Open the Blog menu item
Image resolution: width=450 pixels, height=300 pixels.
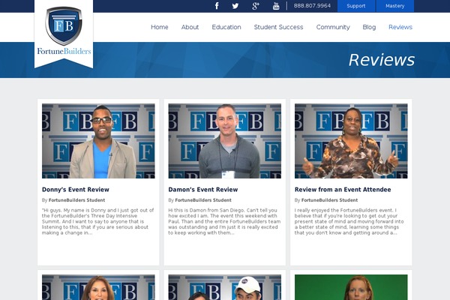tap(369, 27)
